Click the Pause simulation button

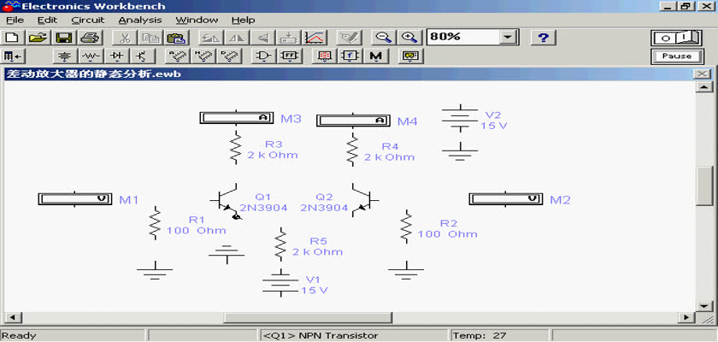tap(676, 56)
